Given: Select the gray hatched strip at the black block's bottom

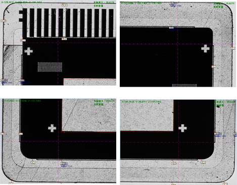Looking at the screenshot, I should [x=184, y=85].
